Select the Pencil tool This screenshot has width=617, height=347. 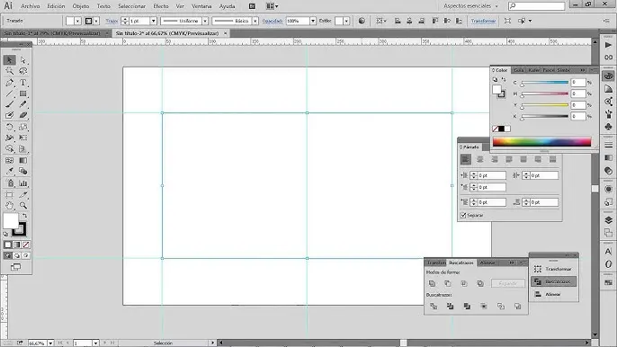[x=23, y=104]
